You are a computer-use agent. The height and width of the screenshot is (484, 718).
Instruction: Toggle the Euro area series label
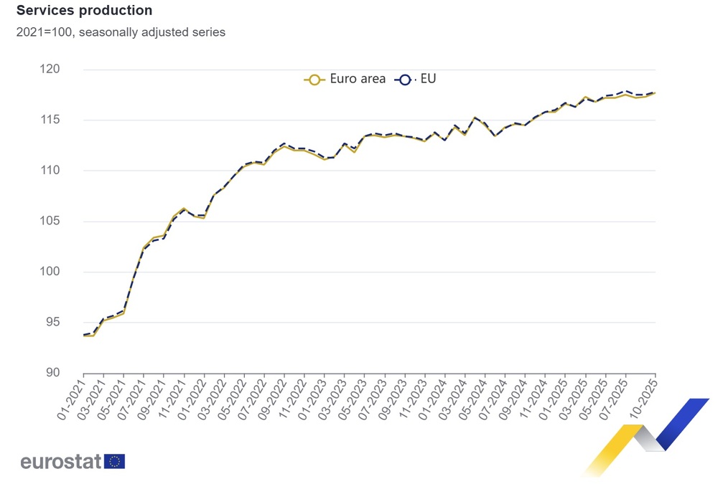point(358,80)
